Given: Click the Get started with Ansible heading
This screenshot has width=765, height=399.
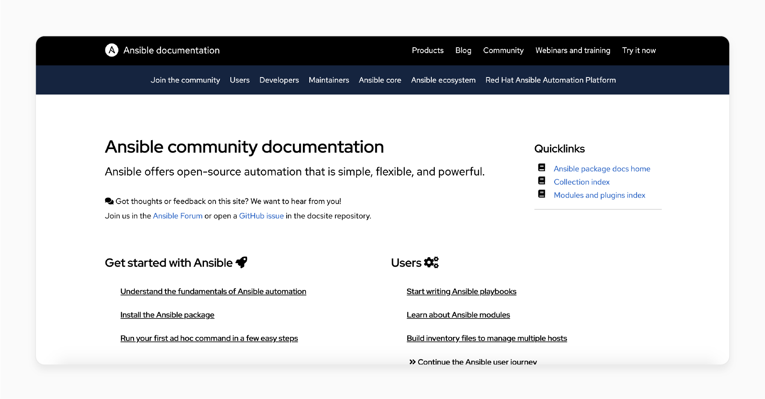Looking at the screenshot, I should (169, 263).
